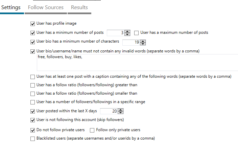Click the invalid words text box
Screen dimensions: 238x144
point(137,62)
